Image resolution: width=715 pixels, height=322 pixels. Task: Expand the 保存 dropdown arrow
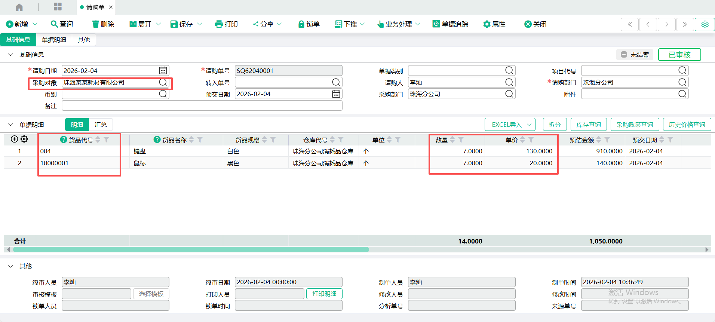[x=200, y=24]
